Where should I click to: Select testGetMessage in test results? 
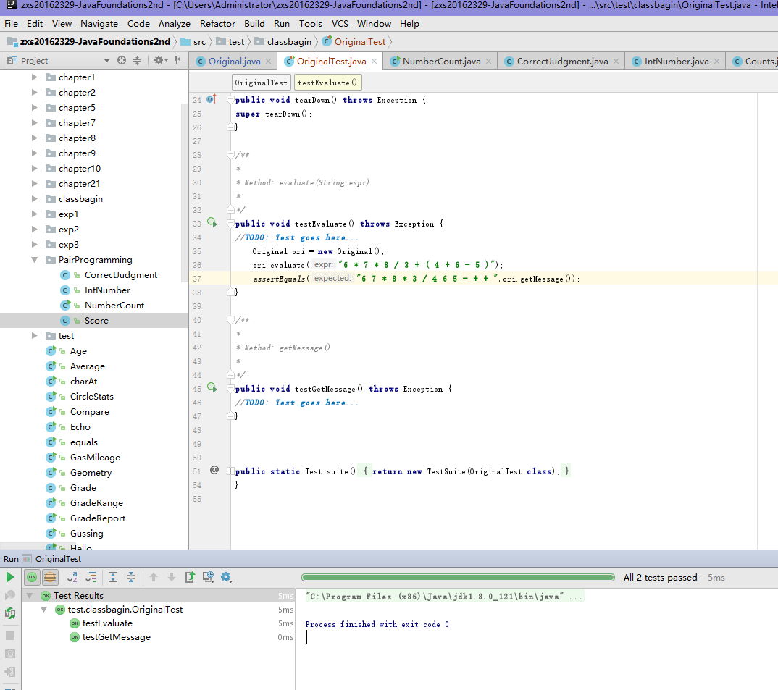116,637
